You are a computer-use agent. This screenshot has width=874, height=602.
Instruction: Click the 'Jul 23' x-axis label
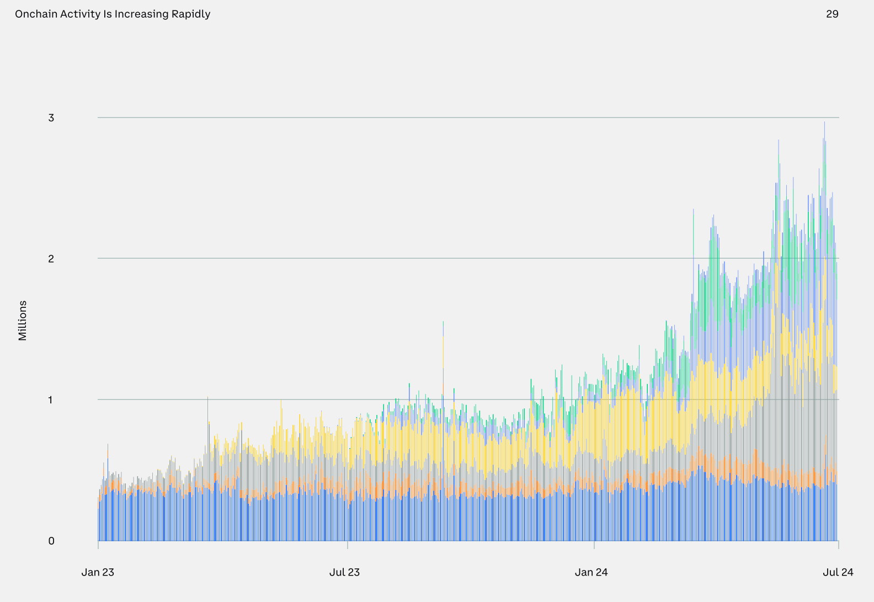pos(344,572)
